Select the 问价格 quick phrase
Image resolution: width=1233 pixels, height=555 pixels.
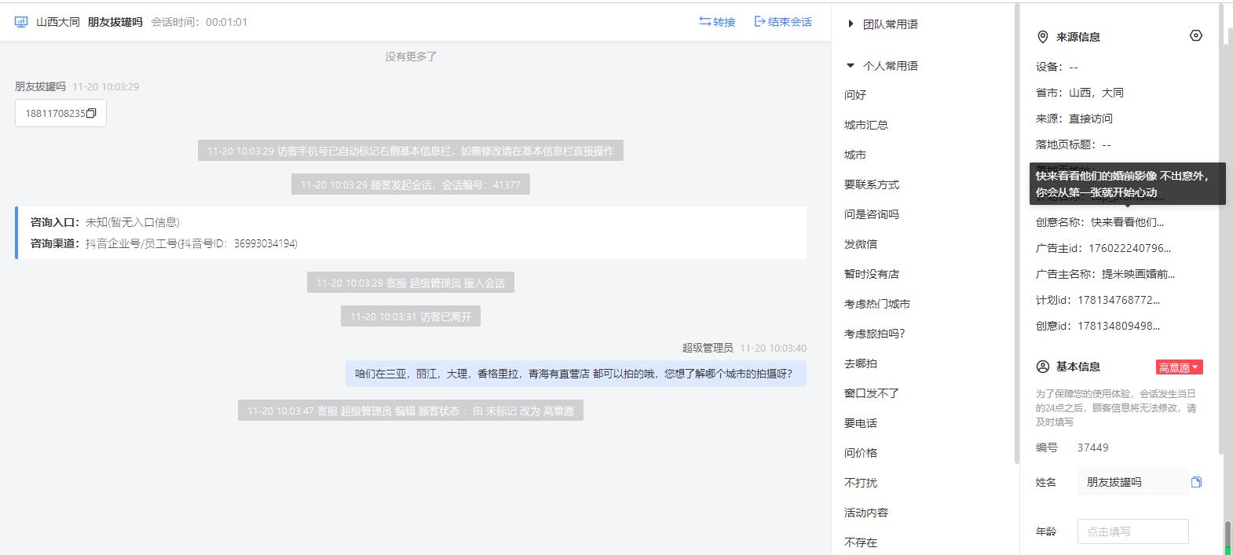(861, 453)
